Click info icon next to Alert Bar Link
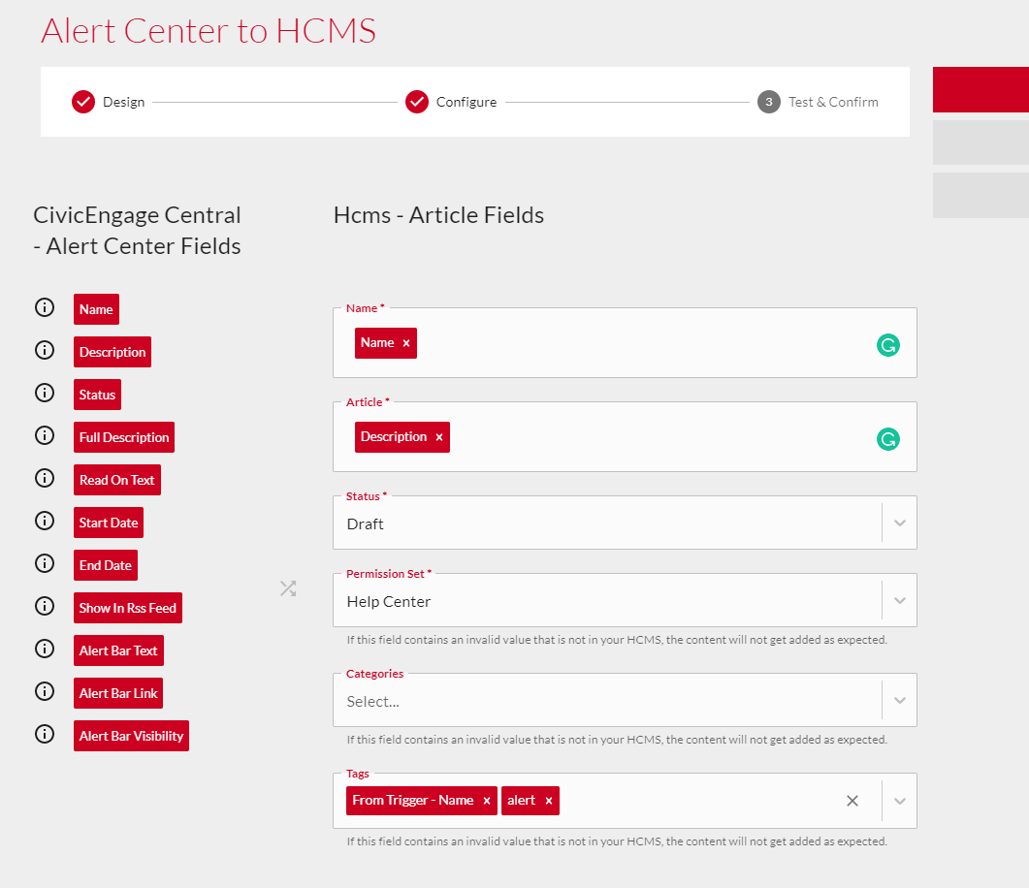 point(45,690)
